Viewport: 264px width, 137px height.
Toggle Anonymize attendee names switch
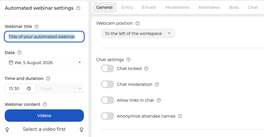[x=107, y=116]
